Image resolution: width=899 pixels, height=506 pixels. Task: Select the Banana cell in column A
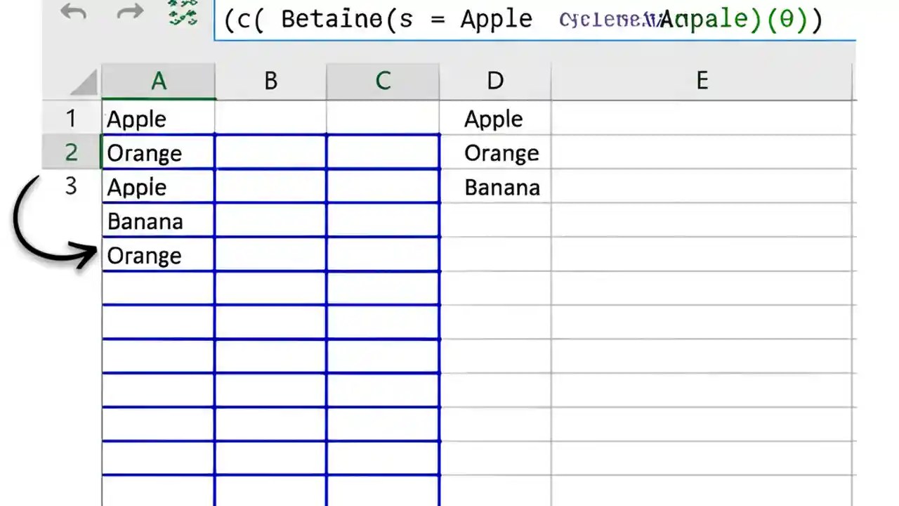[x=158, y=221]
